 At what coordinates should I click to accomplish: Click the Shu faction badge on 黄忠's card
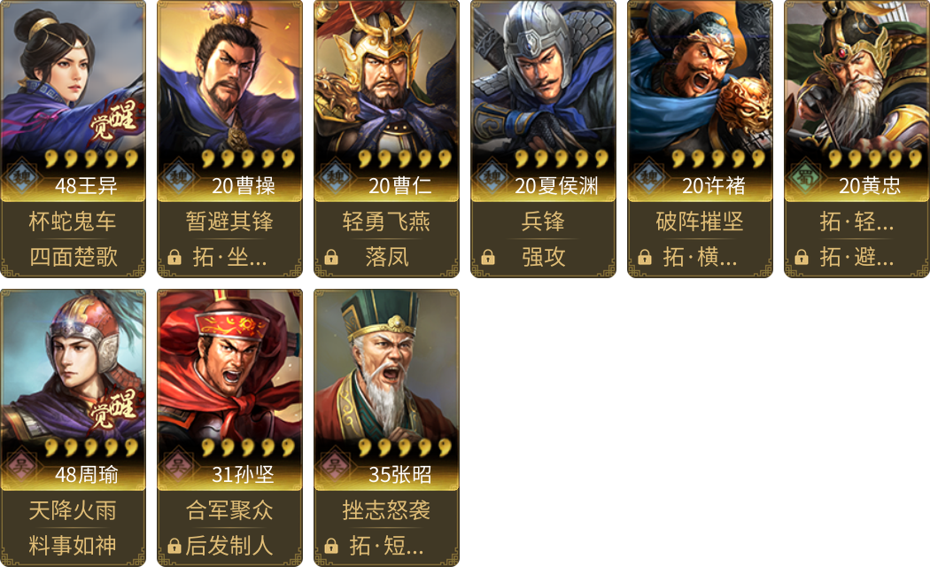[805, 176]
